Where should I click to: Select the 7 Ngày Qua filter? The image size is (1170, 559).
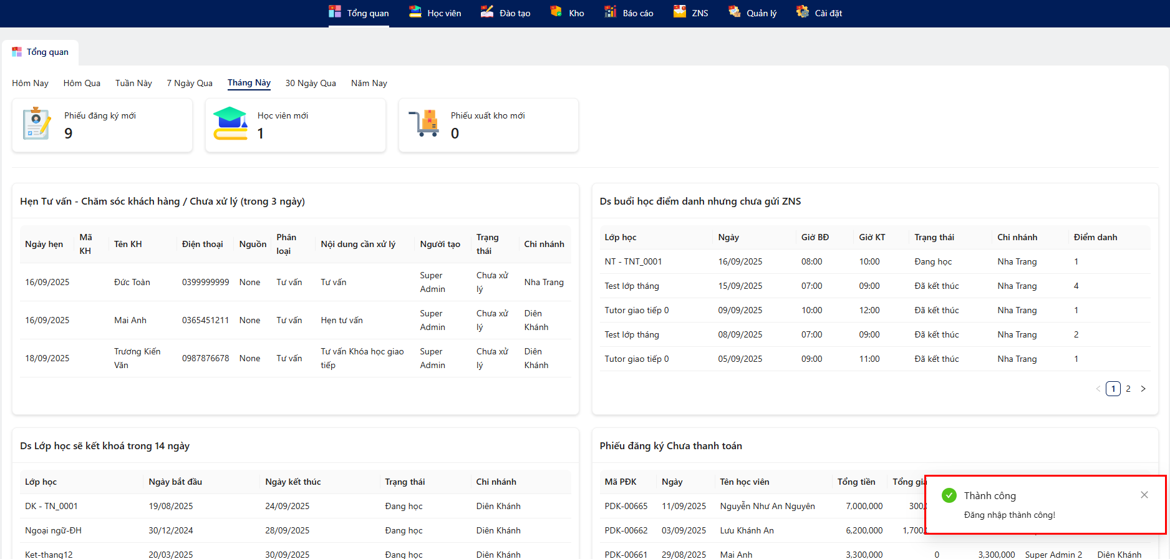pos(190,83)
